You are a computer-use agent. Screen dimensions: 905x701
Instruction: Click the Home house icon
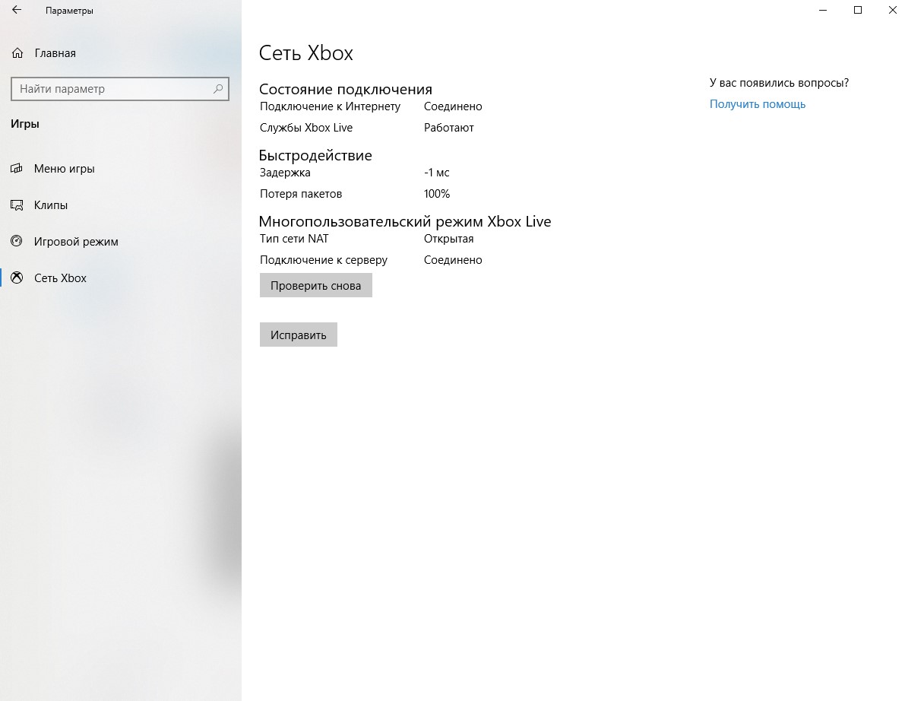click(17, 53)
